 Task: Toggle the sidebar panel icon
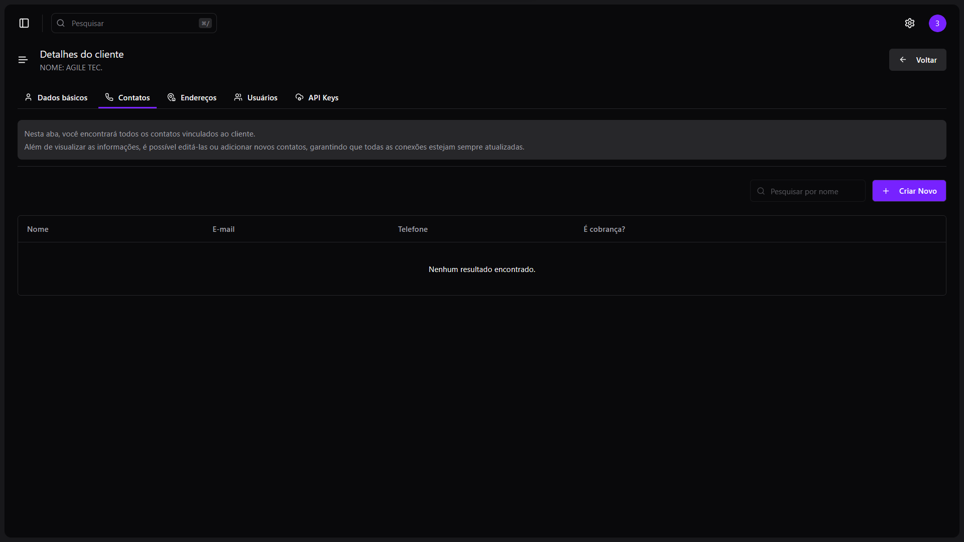pyautogui.click(x=24, y=23)
